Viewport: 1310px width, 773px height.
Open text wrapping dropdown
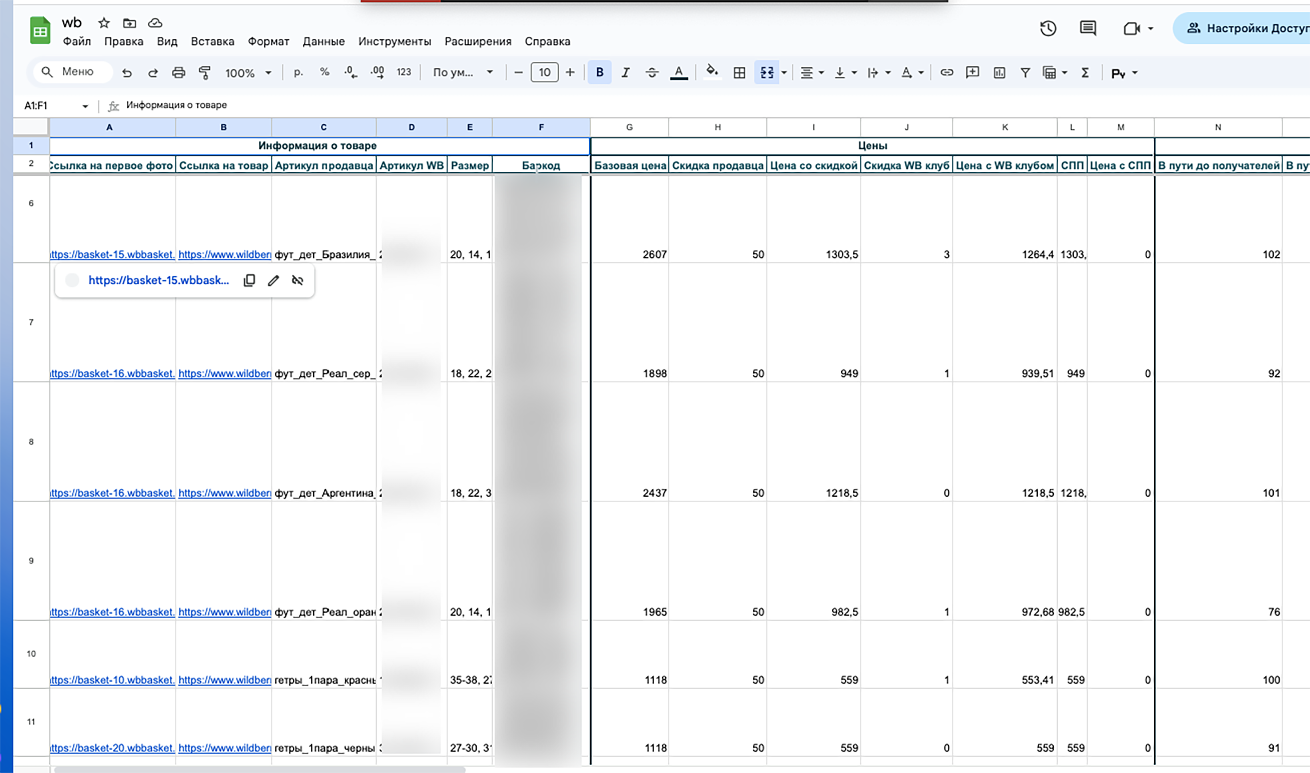click(879, 73)
